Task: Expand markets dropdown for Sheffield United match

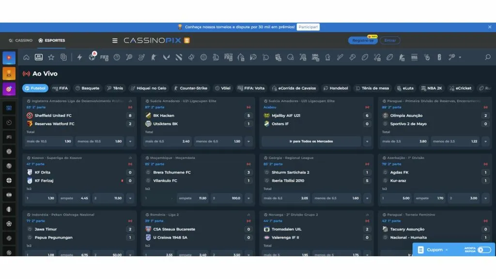Action: 130,141
